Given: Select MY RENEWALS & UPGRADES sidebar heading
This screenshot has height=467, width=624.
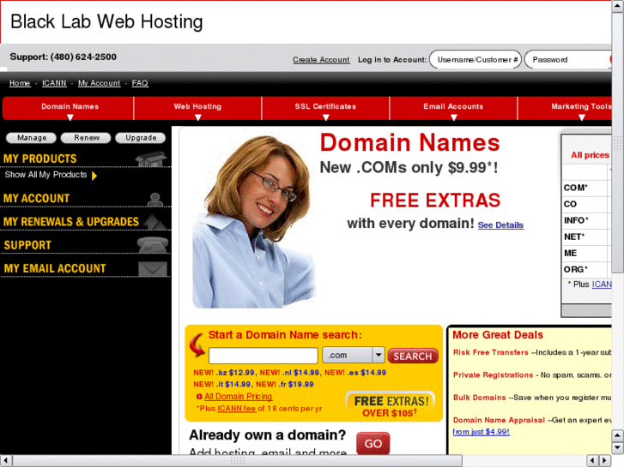Looking at the screenshot, I should (x=71, y=222).
